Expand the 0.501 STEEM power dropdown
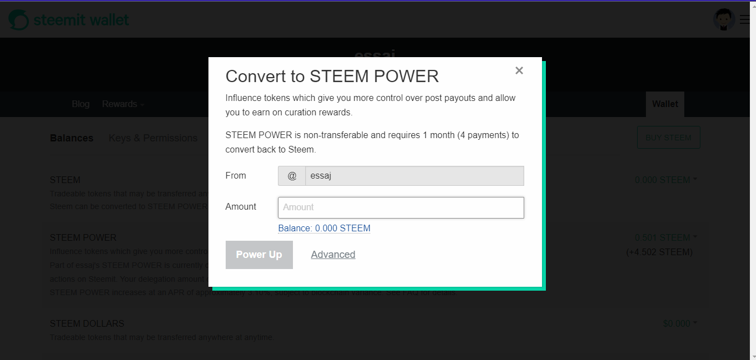 click(666, 237)
